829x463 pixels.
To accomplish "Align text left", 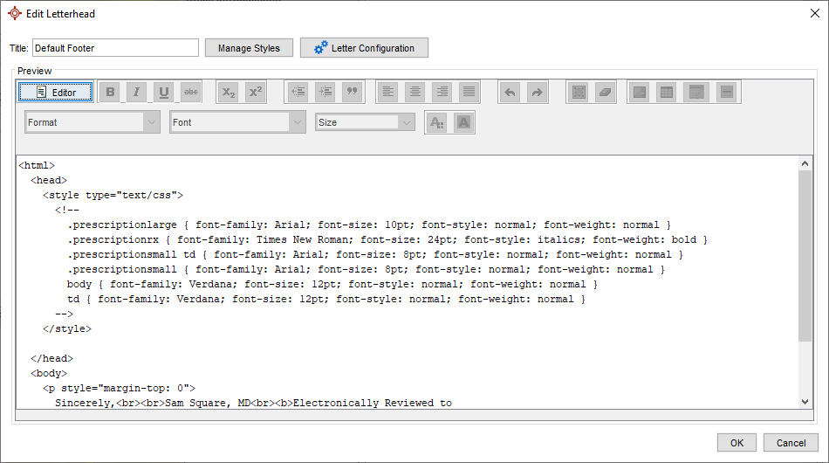I will point(388,92).
